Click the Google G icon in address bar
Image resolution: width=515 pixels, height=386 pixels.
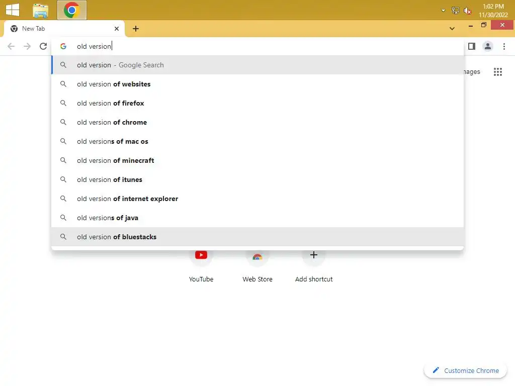pyautogui.click(x=63, y=46)
